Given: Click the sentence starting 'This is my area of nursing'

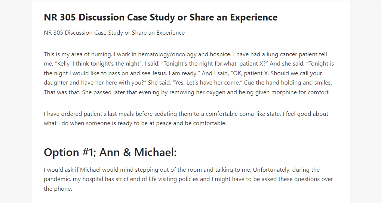Looking at the screenshot, I should [x=78, y=54].
